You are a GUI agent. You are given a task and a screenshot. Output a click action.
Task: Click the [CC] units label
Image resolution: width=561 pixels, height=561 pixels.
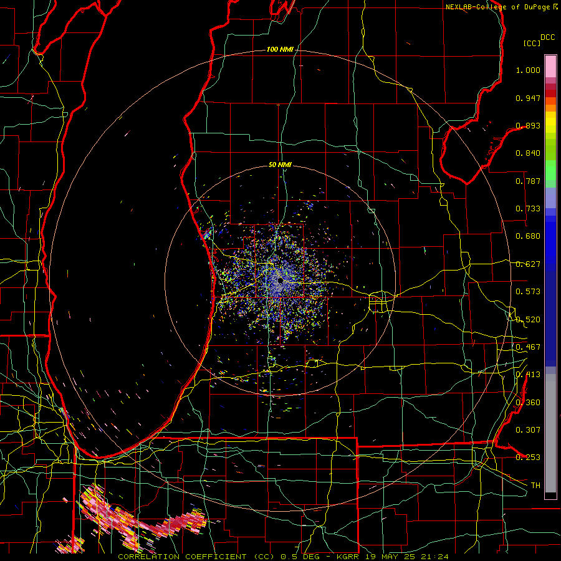(x=532, y=43)
